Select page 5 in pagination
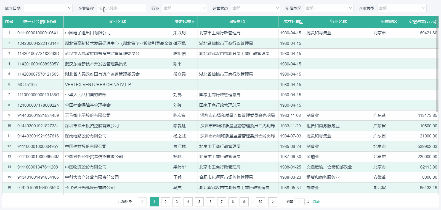This screenshot has height=210, width=441. pos(199,202)
